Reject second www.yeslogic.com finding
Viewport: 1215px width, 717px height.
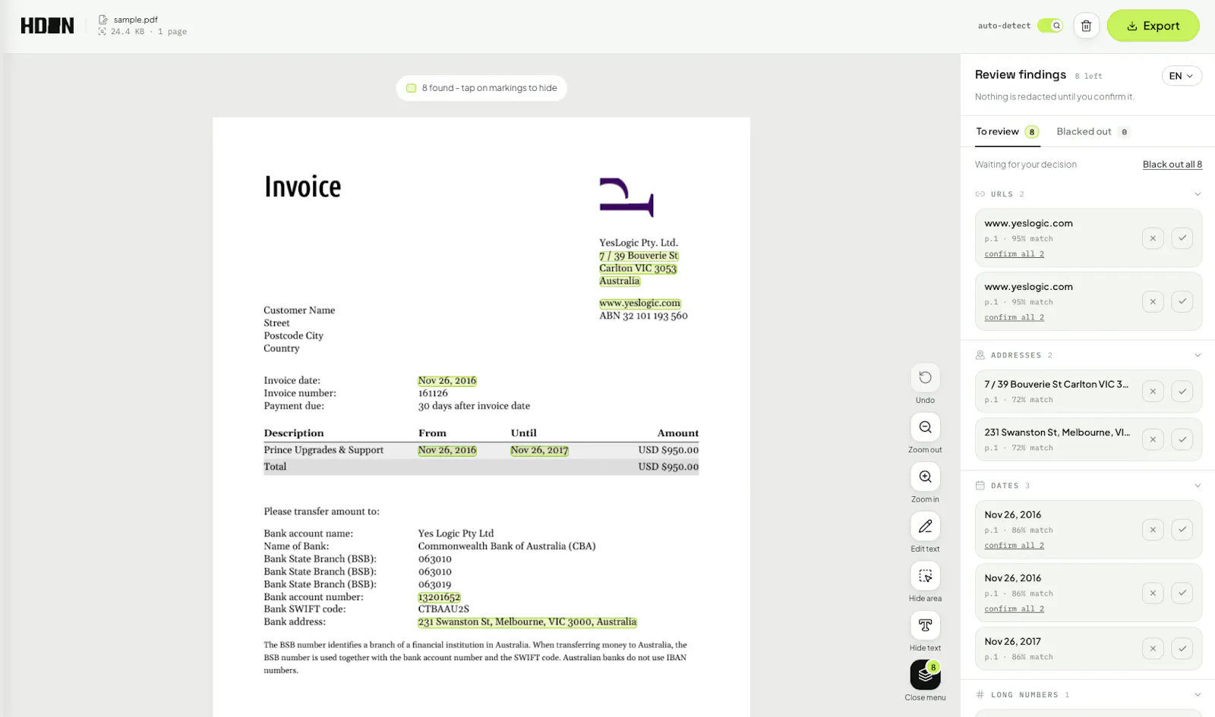[1153, 302]
